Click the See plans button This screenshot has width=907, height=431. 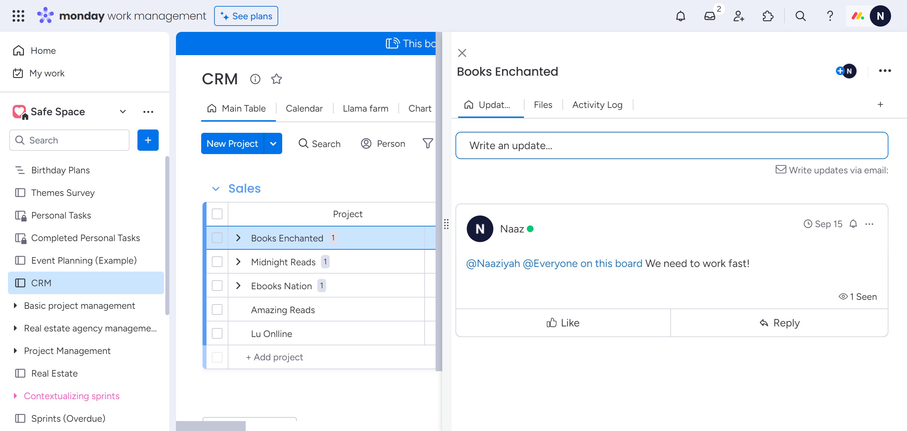click(246, 16)
